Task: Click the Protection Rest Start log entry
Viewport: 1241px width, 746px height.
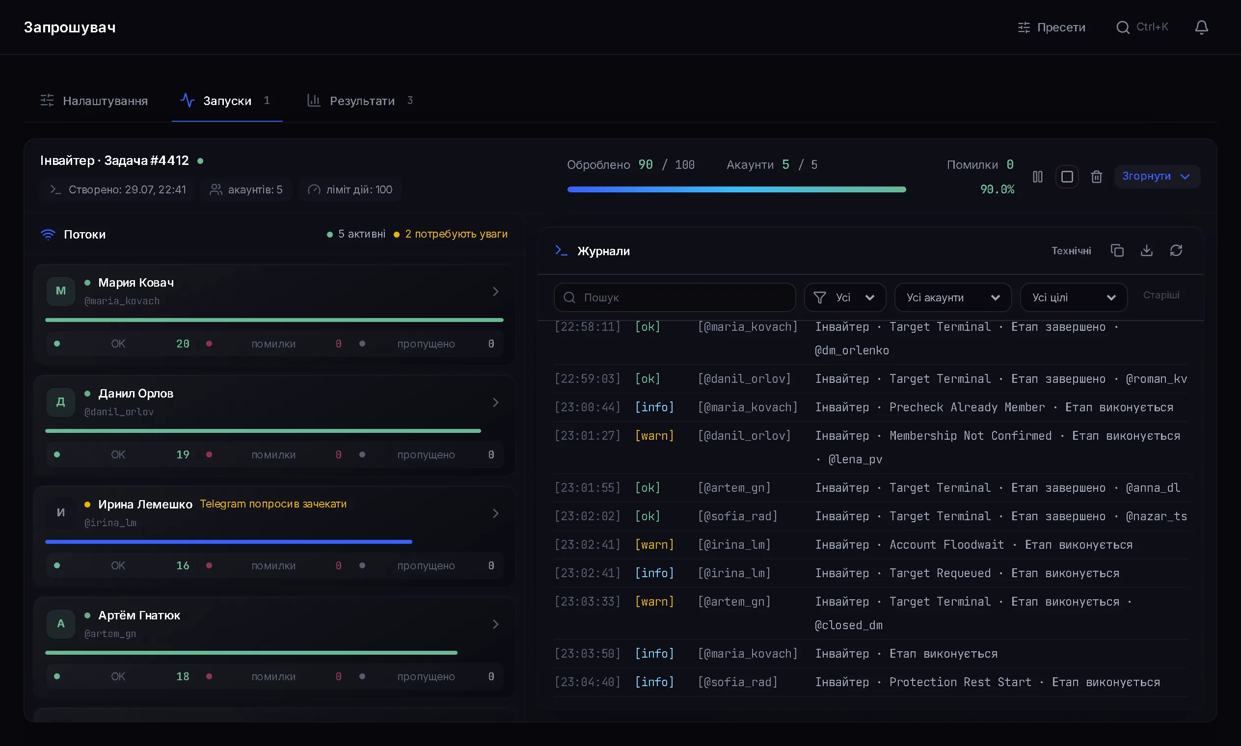Action: 871,683
